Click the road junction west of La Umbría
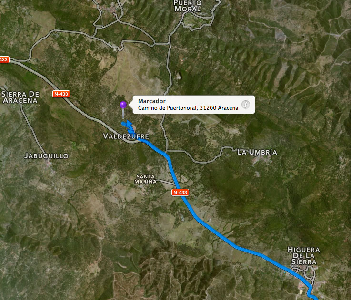This screenshot has height=300, width=351. point(167,151)
